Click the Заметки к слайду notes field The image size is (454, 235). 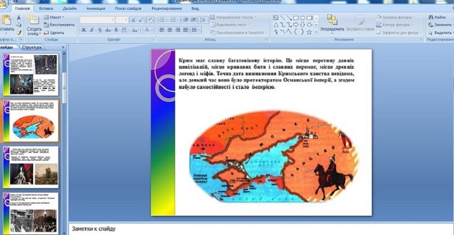click(x=261, y=229)
